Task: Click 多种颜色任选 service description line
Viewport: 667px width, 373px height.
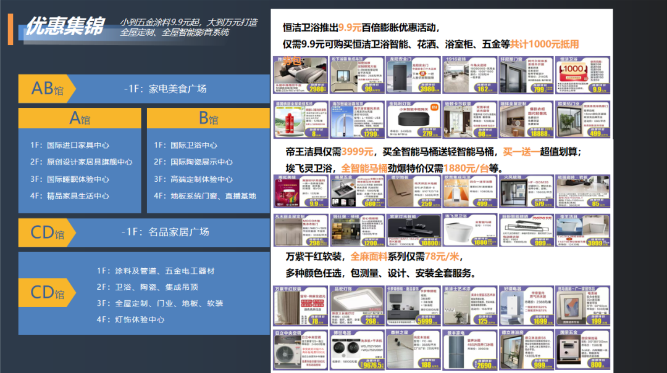Action: [x=380, y=273]
